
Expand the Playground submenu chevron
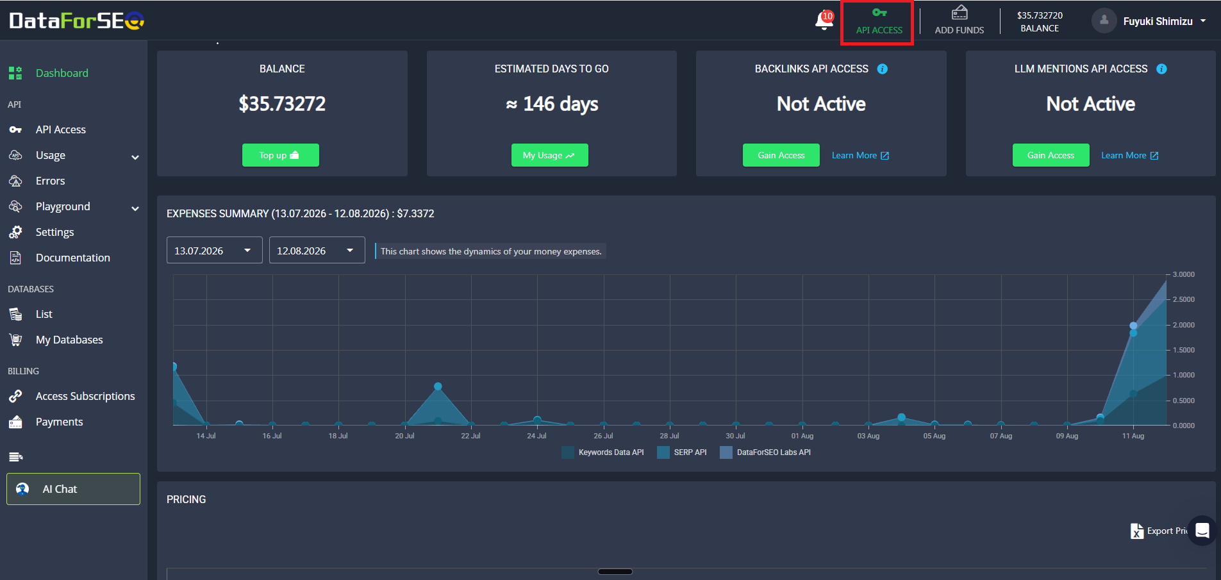pos(135,208)
